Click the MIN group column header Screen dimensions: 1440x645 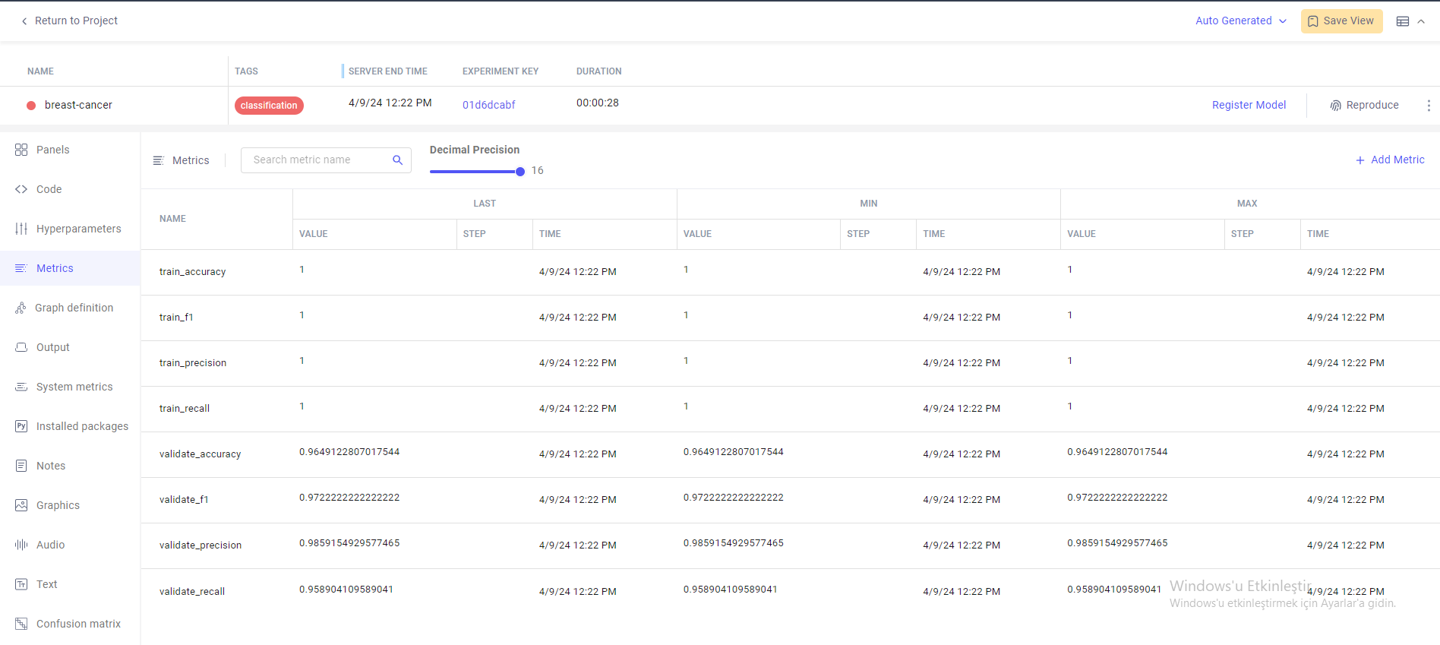click(x=869, y=204)
